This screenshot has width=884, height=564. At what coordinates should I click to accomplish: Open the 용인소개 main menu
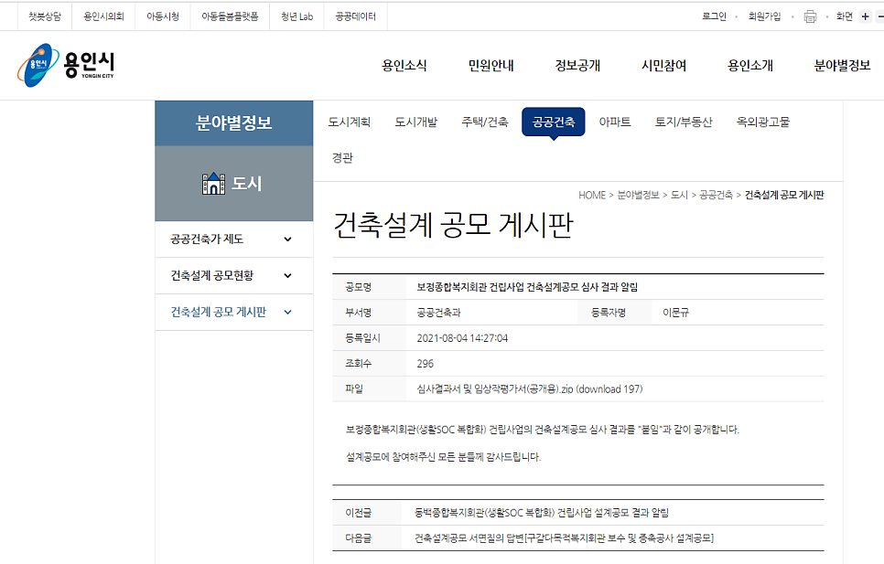click(x=750, y=65)
